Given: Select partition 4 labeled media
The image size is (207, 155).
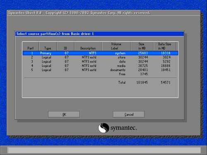Looking at the screenshot, I should (100, 66).
